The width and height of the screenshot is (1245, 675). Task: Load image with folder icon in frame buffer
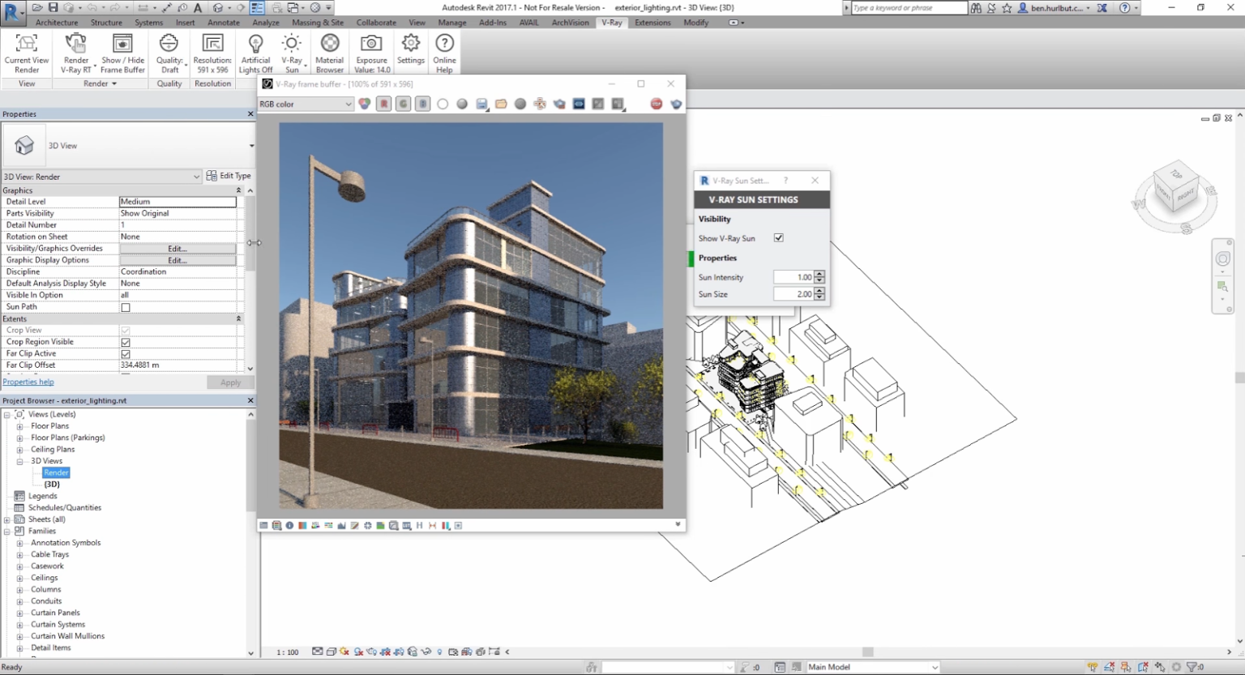[501, 104]
